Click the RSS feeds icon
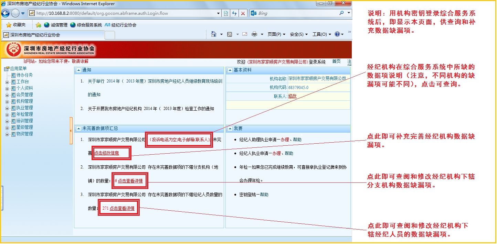The image size is (497, 244). [x=230, y=34]
